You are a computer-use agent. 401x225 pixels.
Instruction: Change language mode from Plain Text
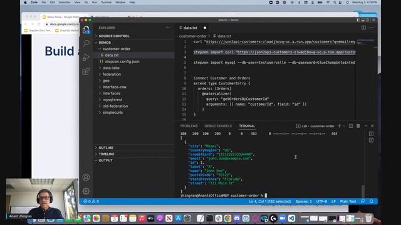348,201
